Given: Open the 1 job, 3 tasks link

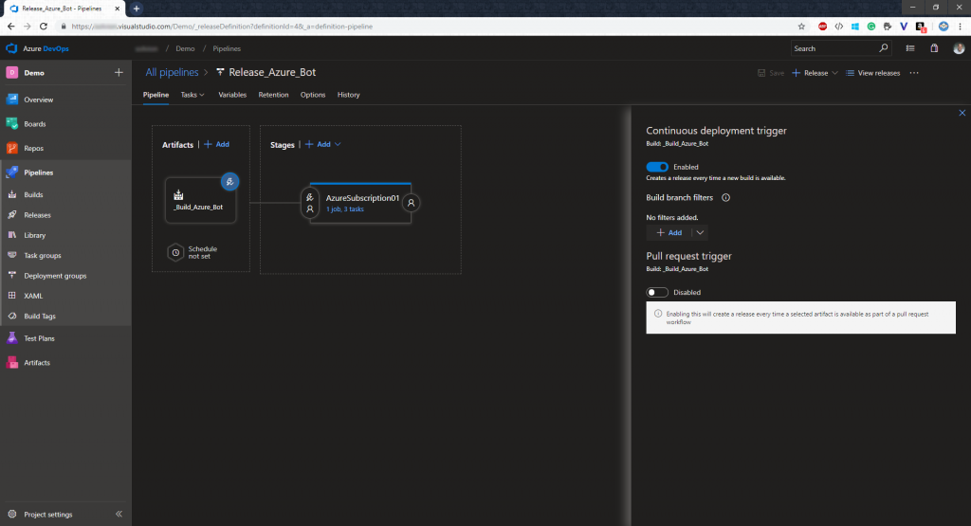Looking at the screenshot, I should click(345, 209).
